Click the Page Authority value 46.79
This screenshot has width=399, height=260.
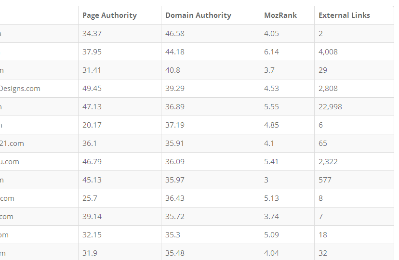92,162
